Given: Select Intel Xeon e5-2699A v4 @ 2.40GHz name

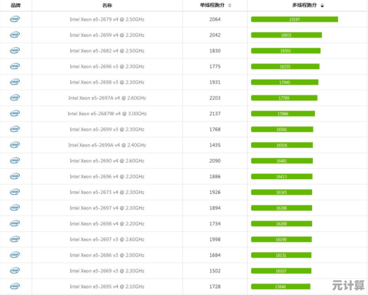Looking at the screenshot, I should 107,145.
